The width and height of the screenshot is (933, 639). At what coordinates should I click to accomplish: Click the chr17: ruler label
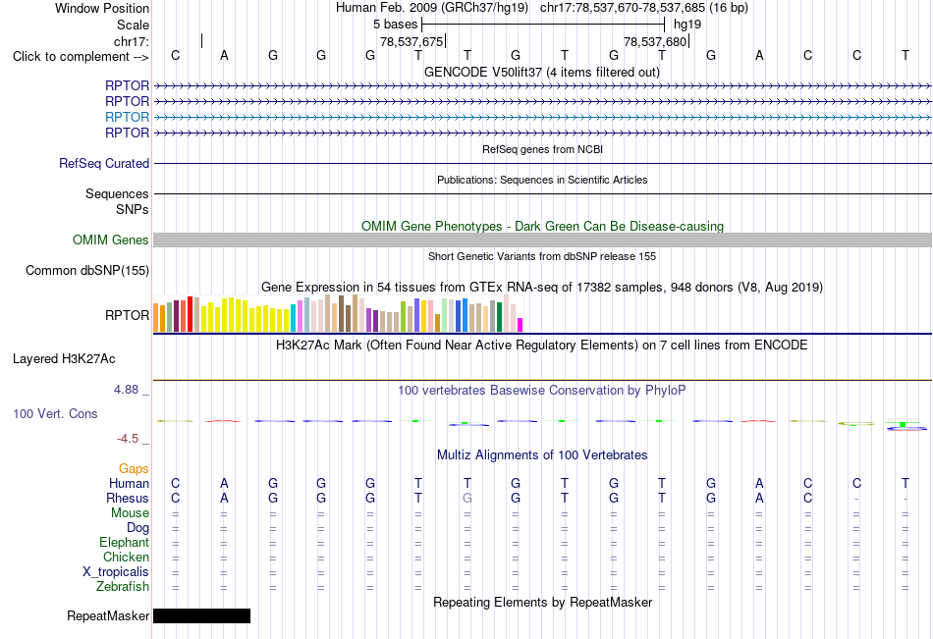click(132, 41)
